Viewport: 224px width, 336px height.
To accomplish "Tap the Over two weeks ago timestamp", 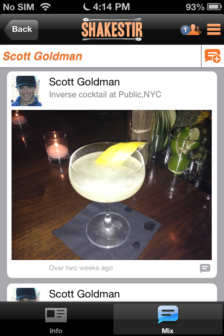I will (81, 268).
